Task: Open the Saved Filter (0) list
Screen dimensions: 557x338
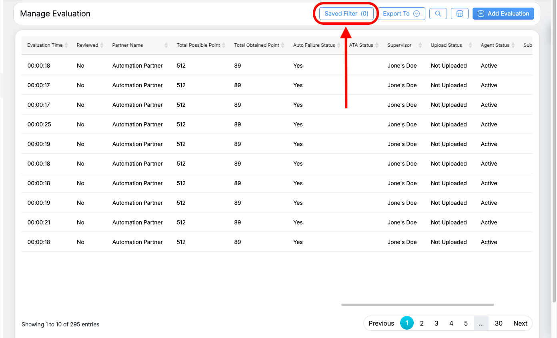Action: [346, 14]
